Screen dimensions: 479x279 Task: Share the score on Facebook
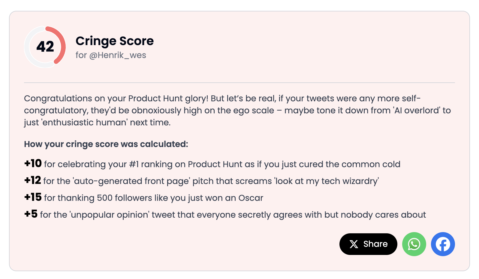tap(443, 244)
